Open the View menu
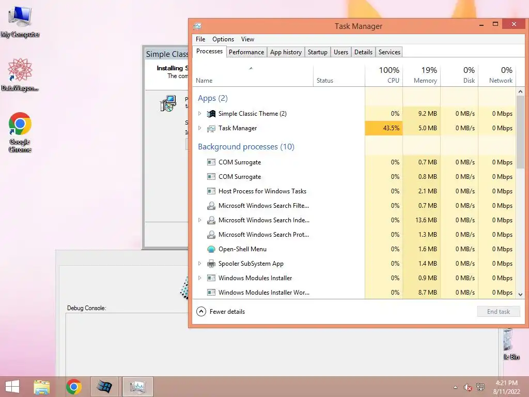Screen dimensions: 529x397 pos(247,39)
